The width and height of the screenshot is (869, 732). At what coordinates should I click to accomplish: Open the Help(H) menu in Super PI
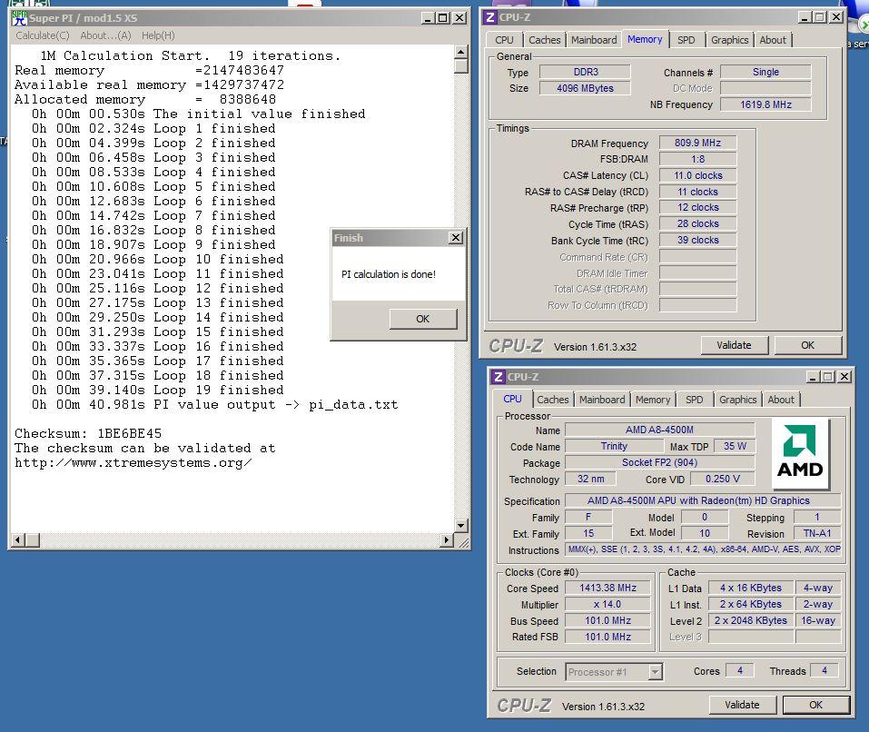[x=158, y=35]
